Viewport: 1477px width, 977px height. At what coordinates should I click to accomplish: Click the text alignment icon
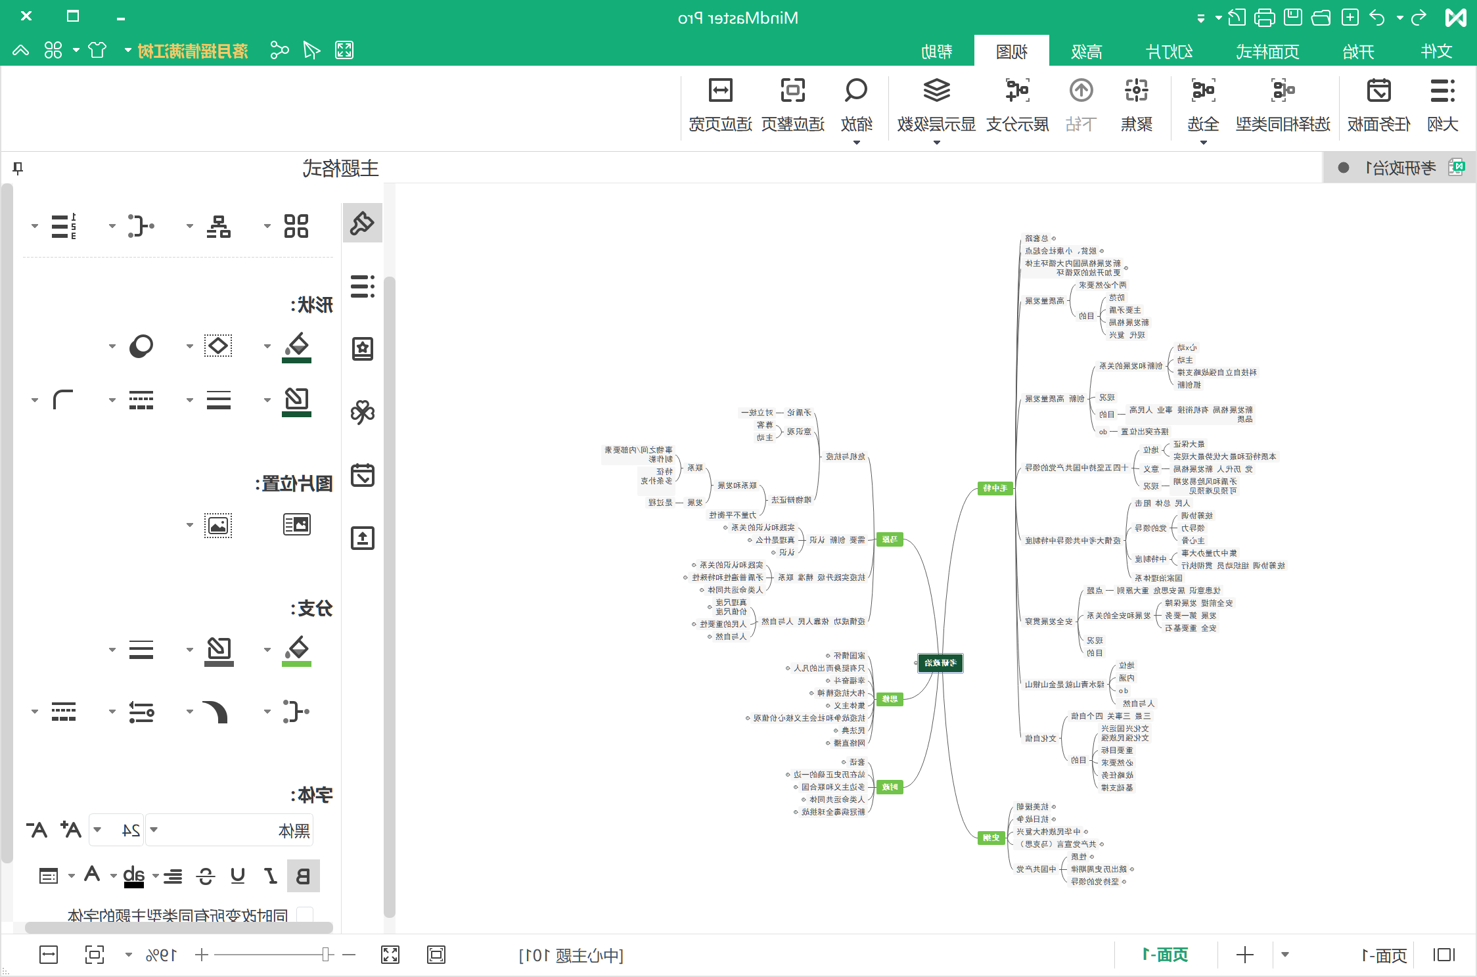[x=173, y=876]
